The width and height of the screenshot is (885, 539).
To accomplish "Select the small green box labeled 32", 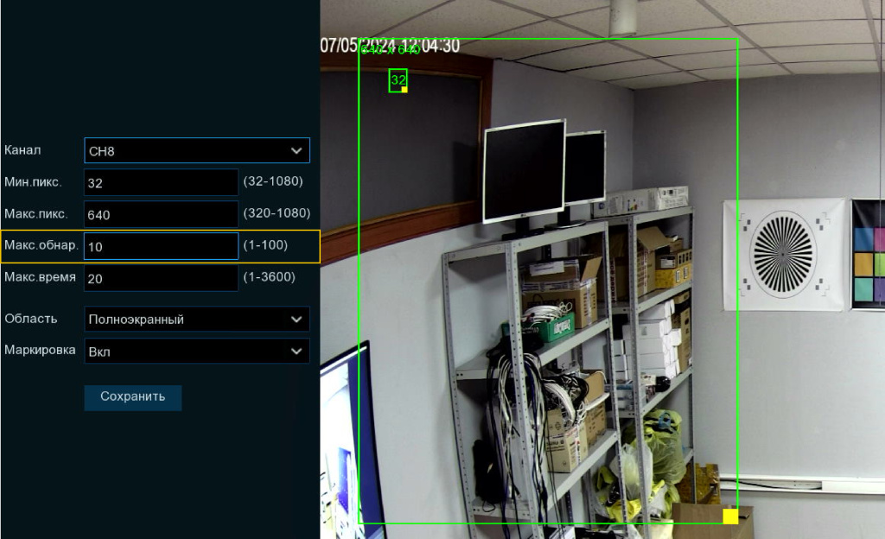I will tap(397, 79).
